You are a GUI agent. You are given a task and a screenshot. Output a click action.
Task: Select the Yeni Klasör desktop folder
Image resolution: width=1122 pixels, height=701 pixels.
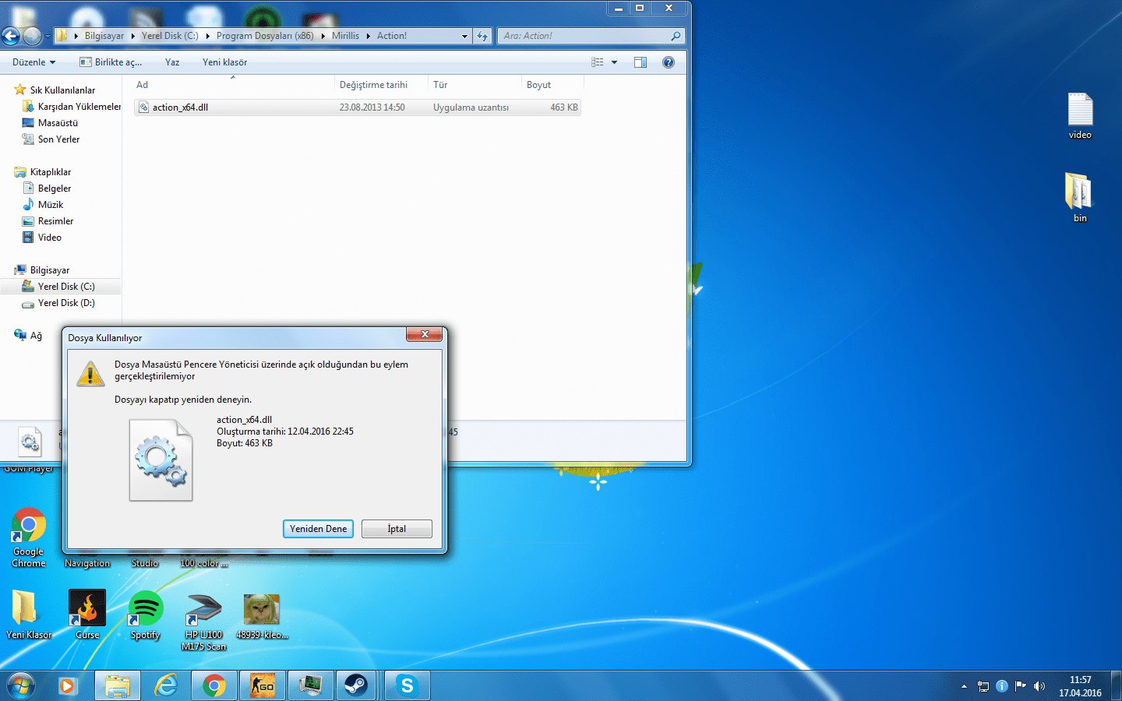(x=29, y=615)
